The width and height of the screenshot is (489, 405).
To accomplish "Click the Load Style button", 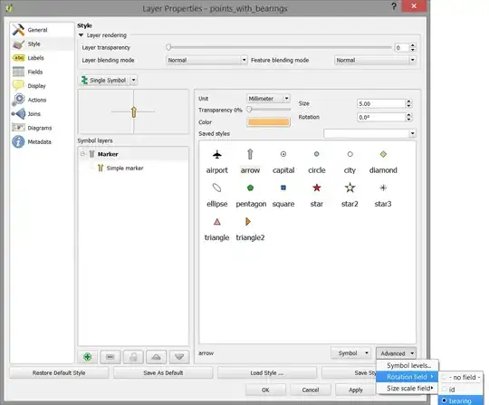I will point(267,373).
